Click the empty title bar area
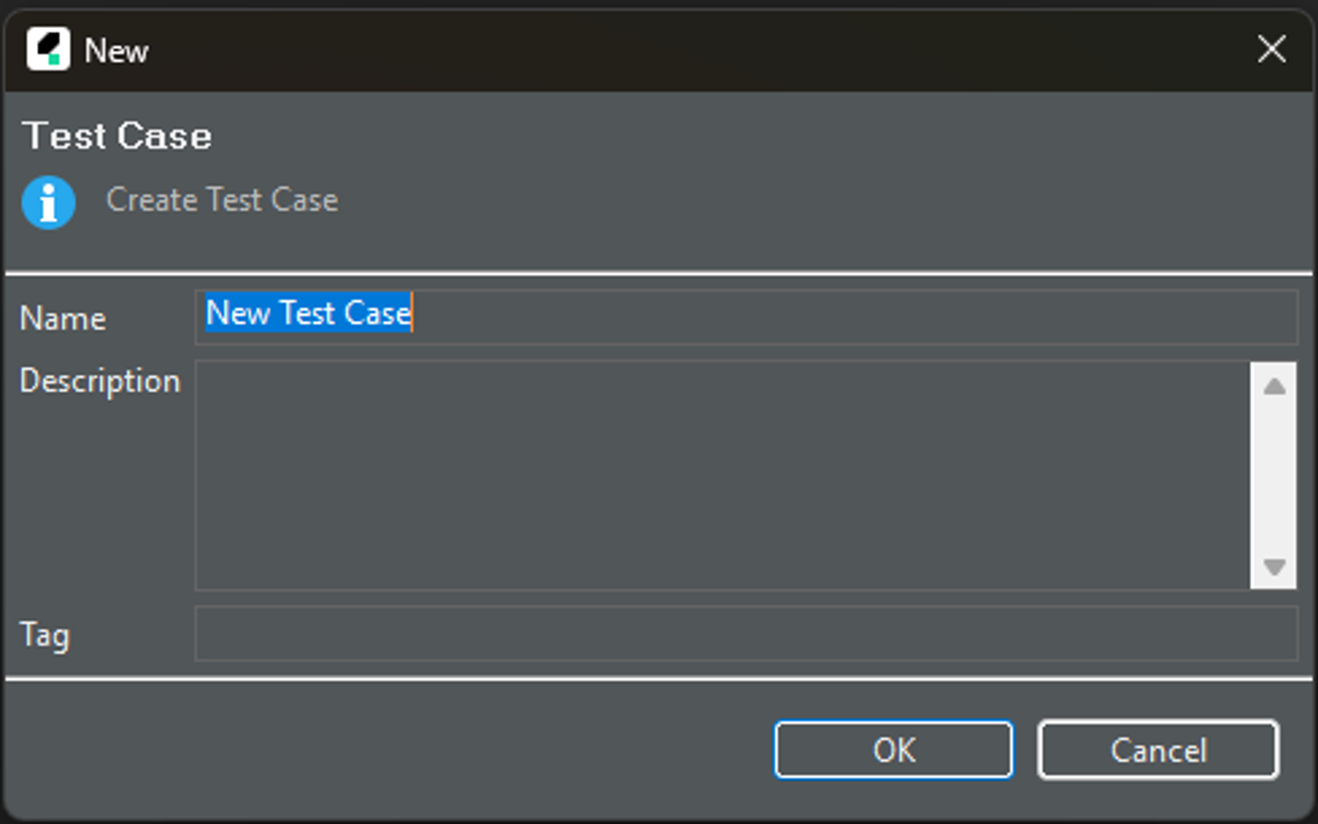The height and width of the screenshot is (824, 1318). [654, 49]
